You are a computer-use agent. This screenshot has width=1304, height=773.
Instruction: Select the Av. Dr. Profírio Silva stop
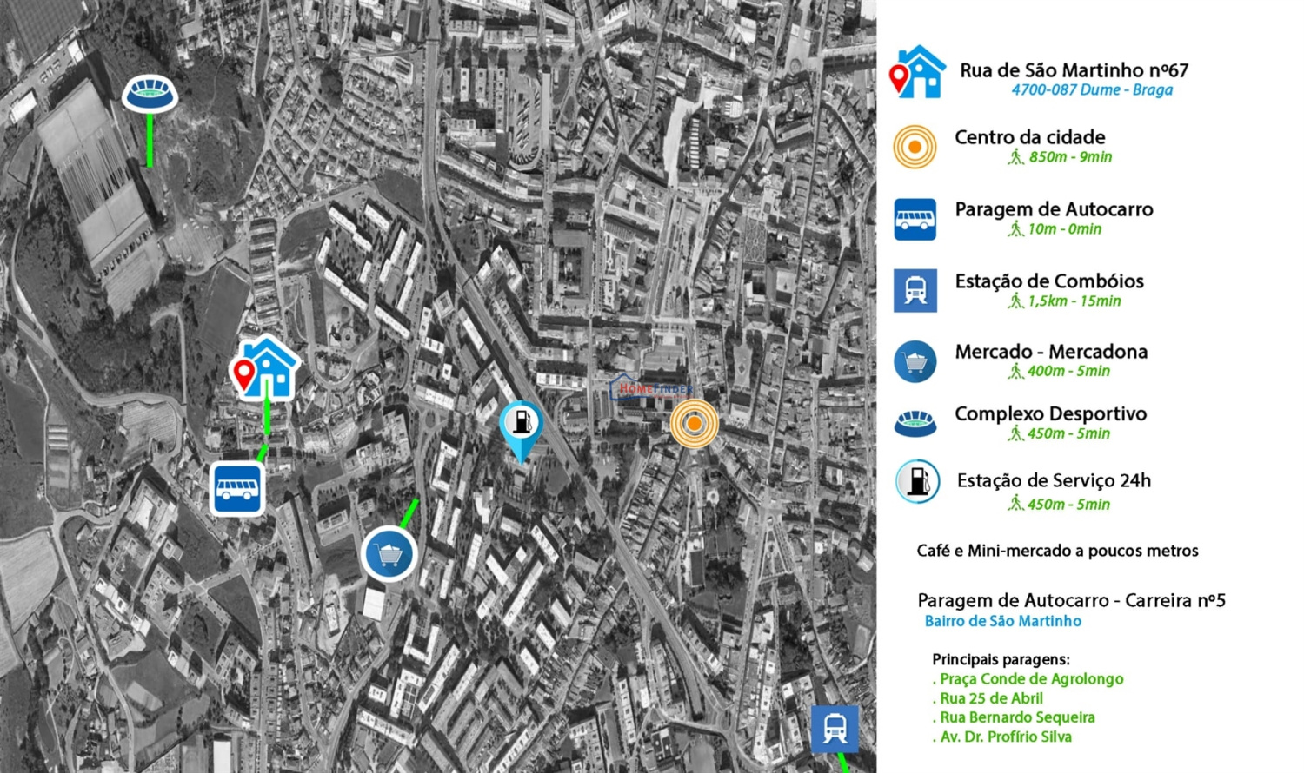pos(1006,737)
